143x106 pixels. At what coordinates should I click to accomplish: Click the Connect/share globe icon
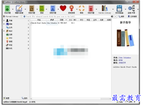coord(131,8)
